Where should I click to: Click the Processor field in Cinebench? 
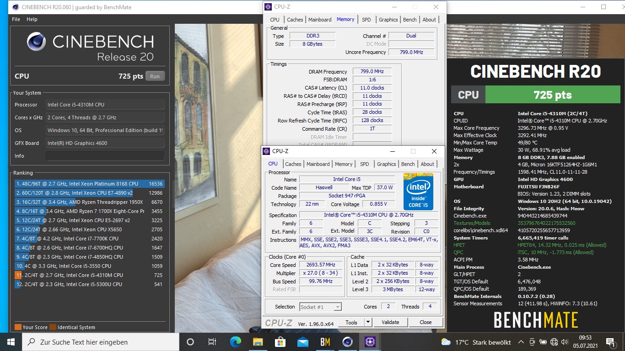pos(105,105)
